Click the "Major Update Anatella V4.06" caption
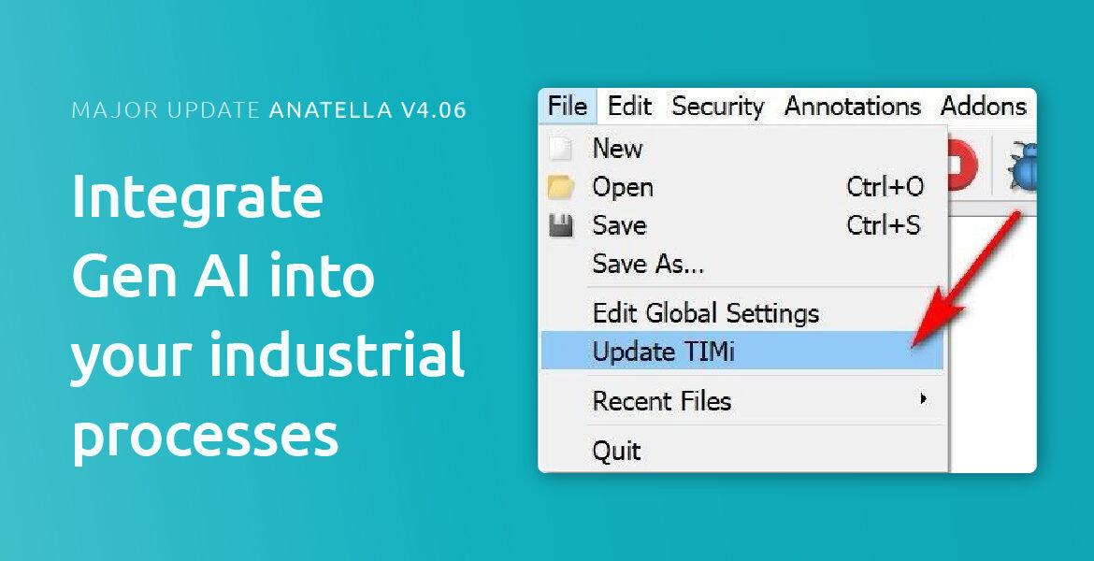Screen dimensions: 1094x561 [x=268, y=110]
